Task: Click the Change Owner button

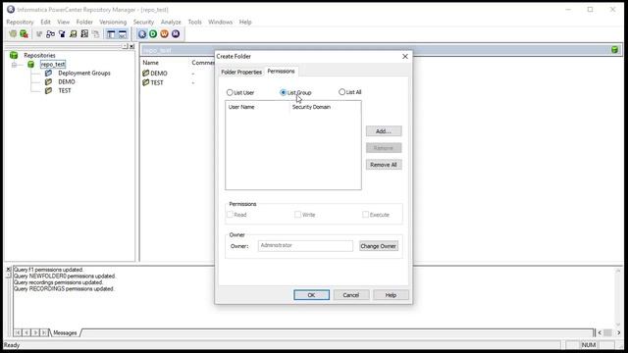Action: click(379, 246)
